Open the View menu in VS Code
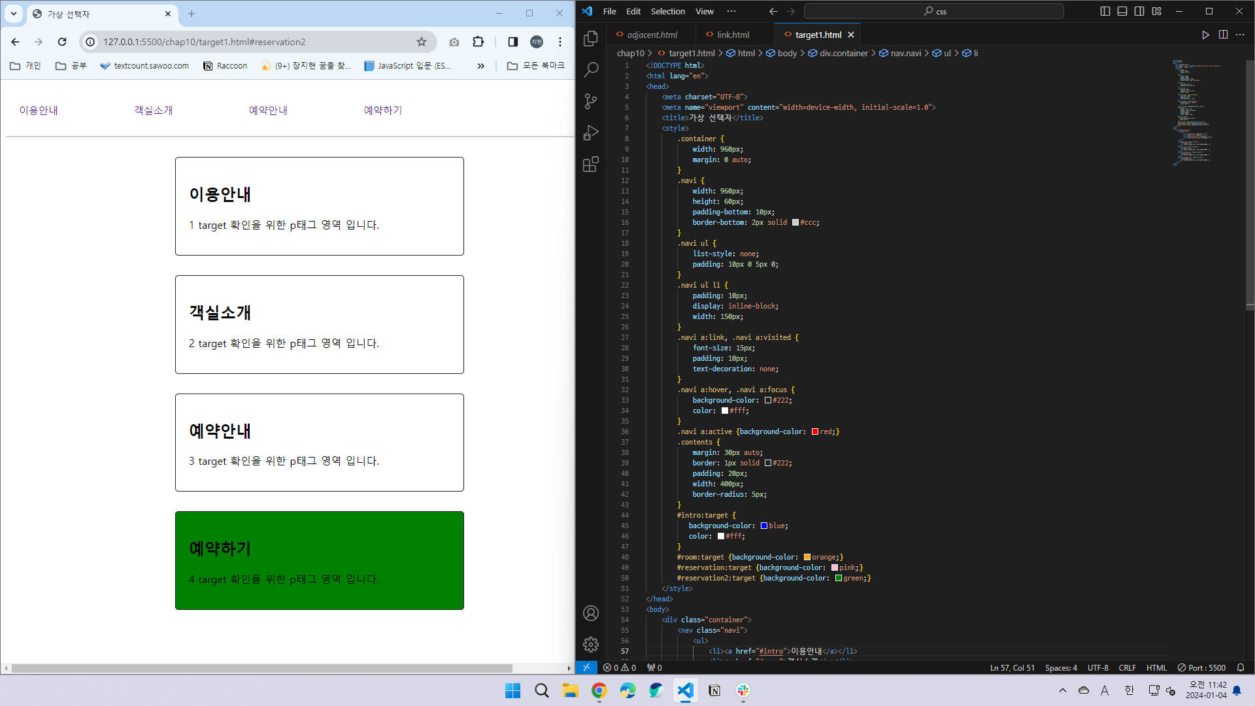1255x706 pixels. click(x=703, y=10)
